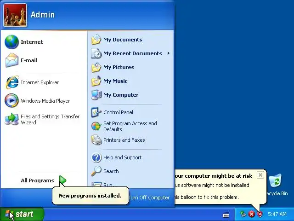
Task: Select the E-mail menu entry label
Action: click(29, 60)
